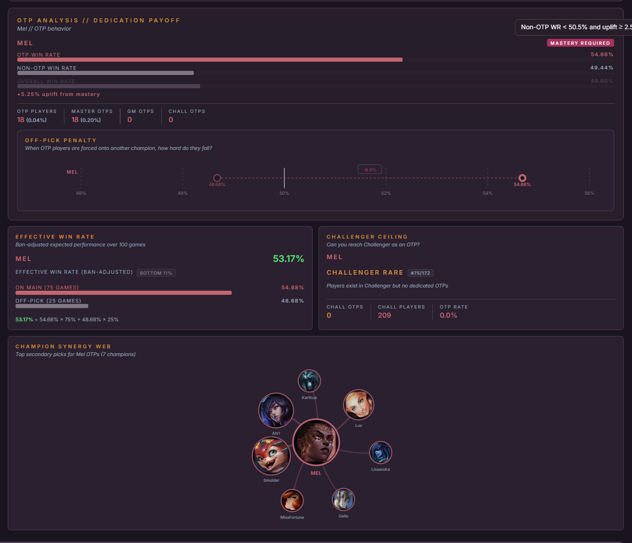Click the Smolder champion portrait
The height and width of the screenshot is (543, 632).
(271, 456)
